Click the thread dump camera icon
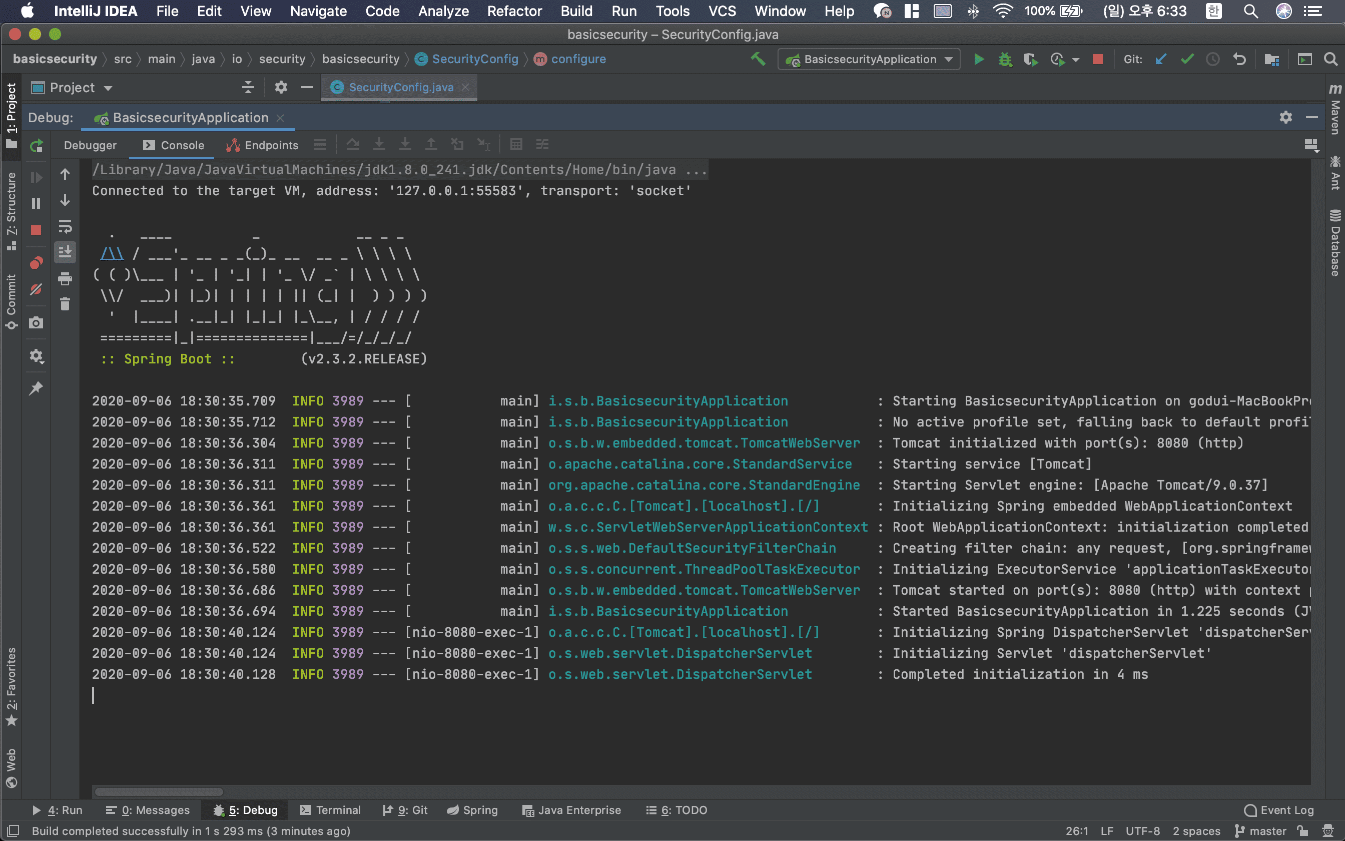This screenshot has height=841, width=1345. [x=36, y=323]
